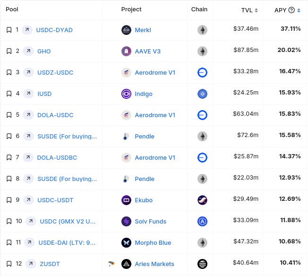
Task: Open the Ekubo project page
Action: [144, 200]
